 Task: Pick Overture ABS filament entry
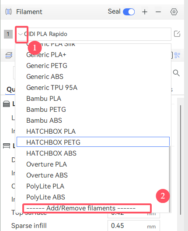click(x=47, y=175)
